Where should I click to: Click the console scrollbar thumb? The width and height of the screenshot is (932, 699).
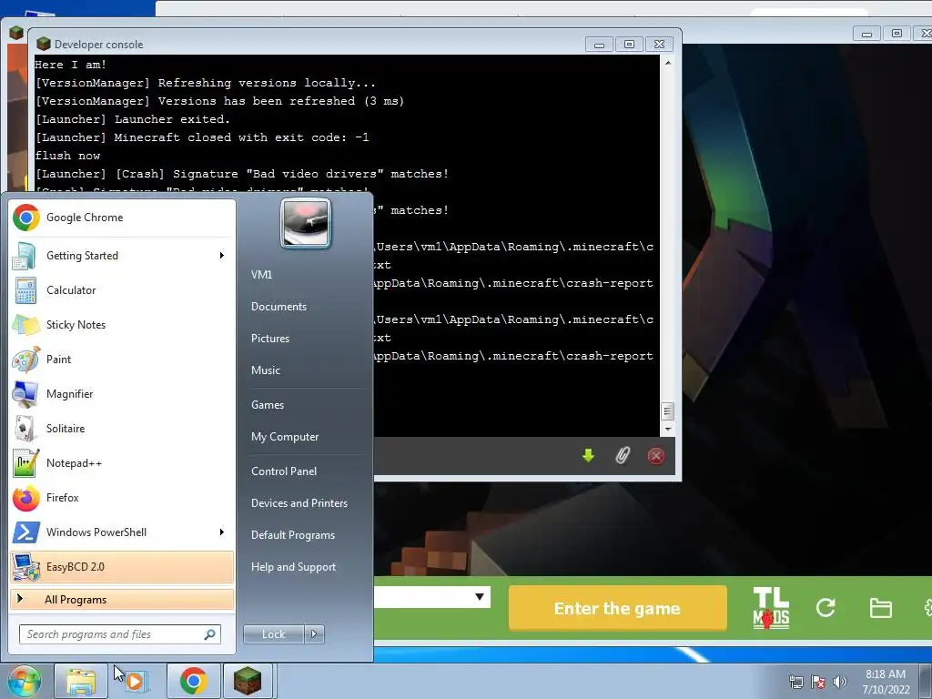click(x=668, y=411)
